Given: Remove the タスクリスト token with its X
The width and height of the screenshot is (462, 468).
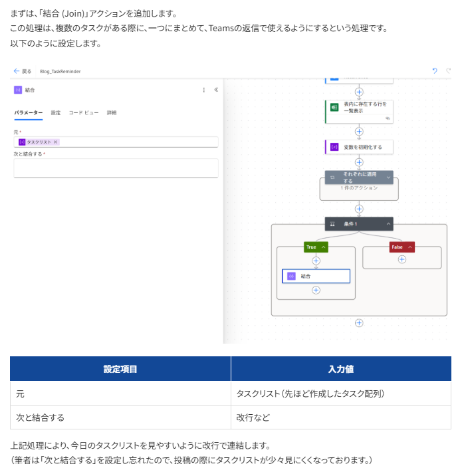Looking at the screenshot, I should coord(56,142).
